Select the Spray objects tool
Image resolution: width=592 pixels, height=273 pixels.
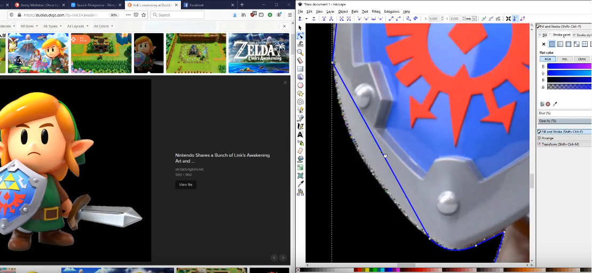[x=300, y=143]
